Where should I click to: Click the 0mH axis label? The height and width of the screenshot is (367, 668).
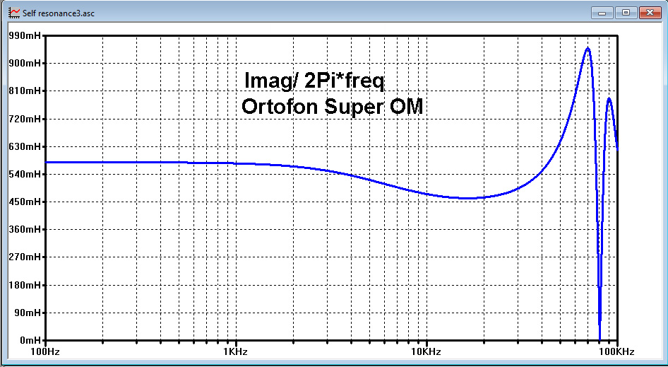point(30,341)
